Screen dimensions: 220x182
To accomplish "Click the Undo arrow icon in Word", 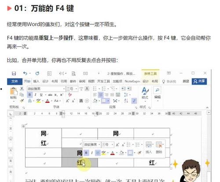I will 25,73.
